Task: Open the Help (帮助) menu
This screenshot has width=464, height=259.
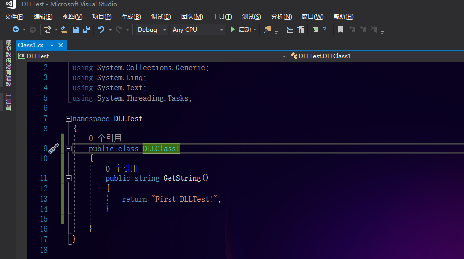Action: pyautogui.click(x=343, y=17)
